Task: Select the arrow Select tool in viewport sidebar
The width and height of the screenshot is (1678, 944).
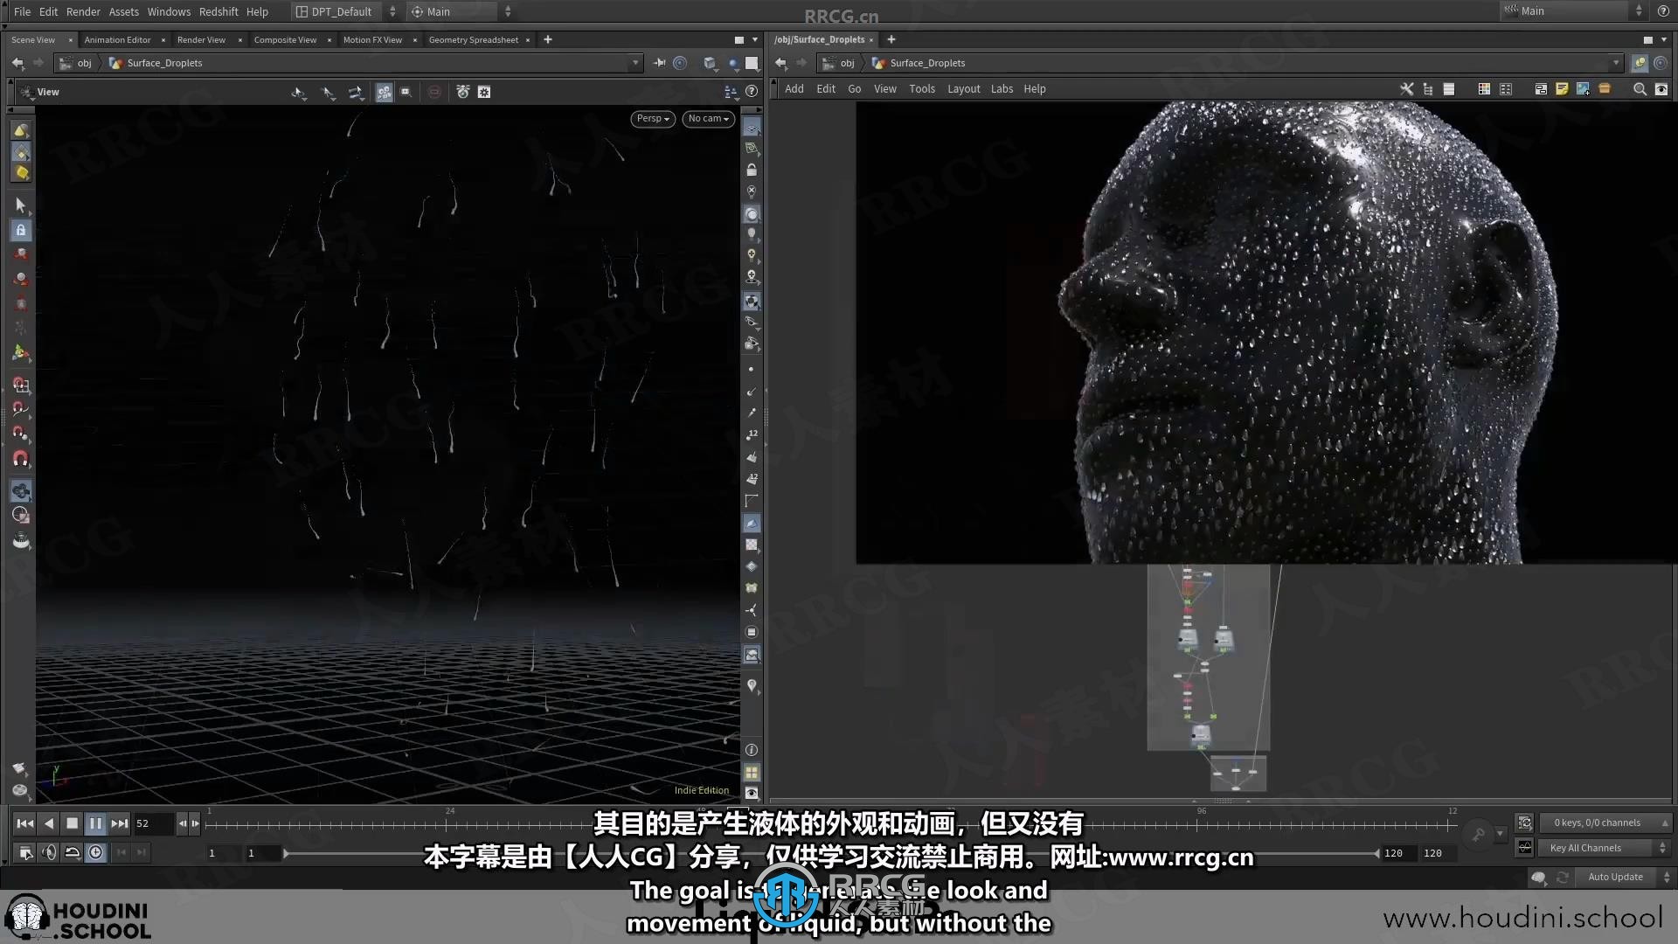Action: 21,205
